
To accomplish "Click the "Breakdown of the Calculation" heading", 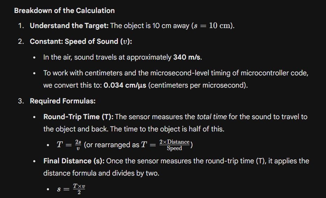I will coord(64,11).
